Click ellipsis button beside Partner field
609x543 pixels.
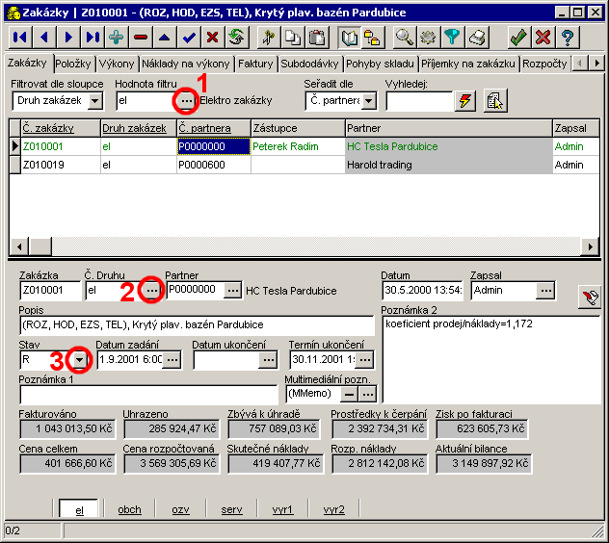click(232, 290)
